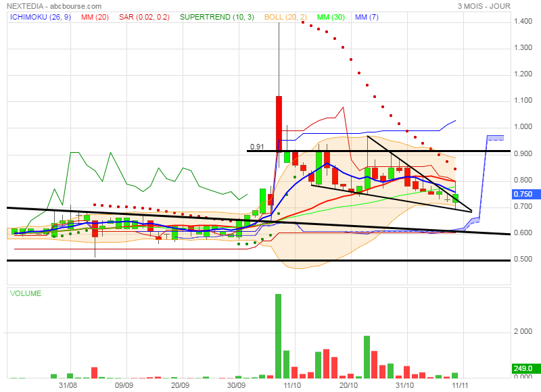Click the 20/10 date axis label
This screenshot has height=392, width=541.
[348, 385]
